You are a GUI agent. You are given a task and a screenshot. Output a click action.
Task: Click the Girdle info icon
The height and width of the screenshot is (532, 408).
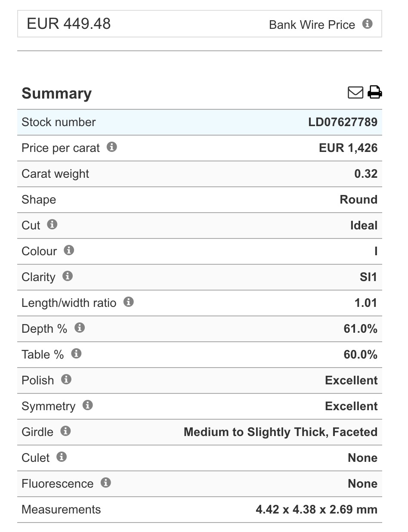click(65, 431)
